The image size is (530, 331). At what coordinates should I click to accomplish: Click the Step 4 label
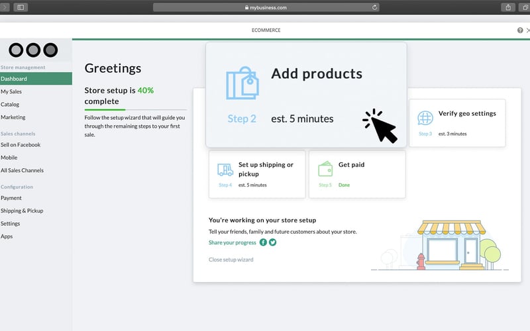(x=225, y=185)
